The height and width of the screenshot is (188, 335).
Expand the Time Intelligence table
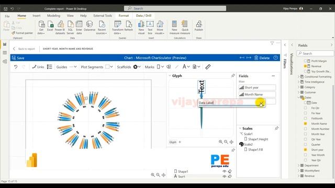tap(299, 82)
